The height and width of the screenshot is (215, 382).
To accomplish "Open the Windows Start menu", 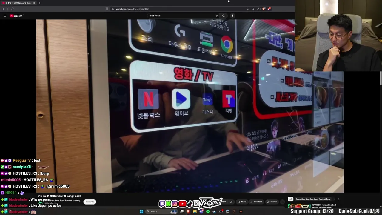I will 141,211.
